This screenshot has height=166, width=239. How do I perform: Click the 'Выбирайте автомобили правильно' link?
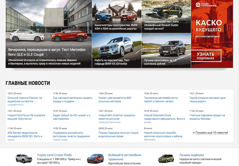(124, 157)
